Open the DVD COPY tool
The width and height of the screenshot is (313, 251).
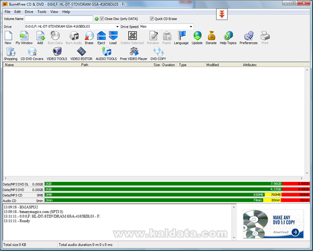(x=158, y=54)
